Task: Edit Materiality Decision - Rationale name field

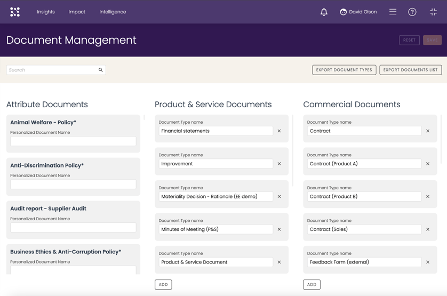Action: pyautogui.click(x=216, y=196)
